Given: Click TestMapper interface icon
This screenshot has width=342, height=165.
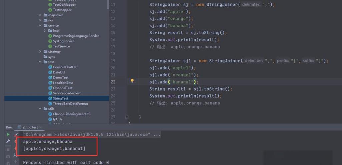Looking at the screenshot, I should pos(50,10).
